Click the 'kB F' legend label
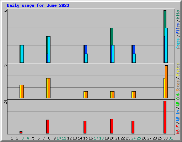This screenshot has width=182, height=142. (x=178, y=129)
